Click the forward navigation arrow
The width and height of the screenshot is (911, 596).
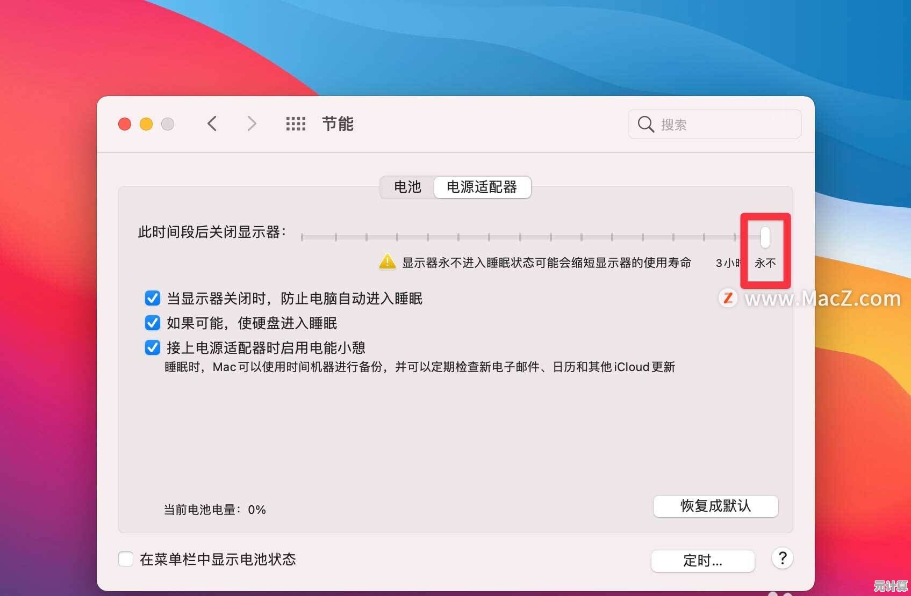[252, 124]
